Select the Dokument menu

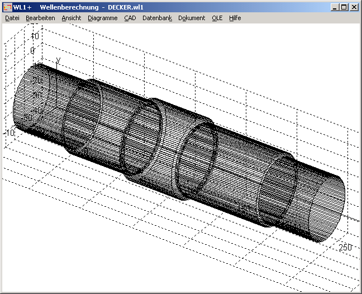coord(192,18)
